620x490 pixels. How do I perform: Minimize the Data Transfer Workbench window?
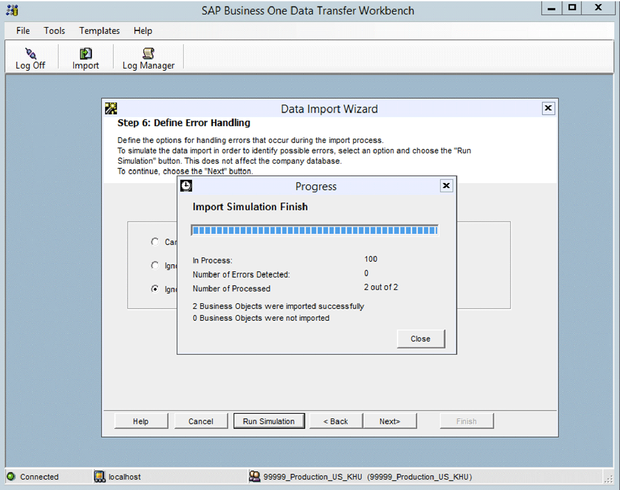tap(552, 8)
